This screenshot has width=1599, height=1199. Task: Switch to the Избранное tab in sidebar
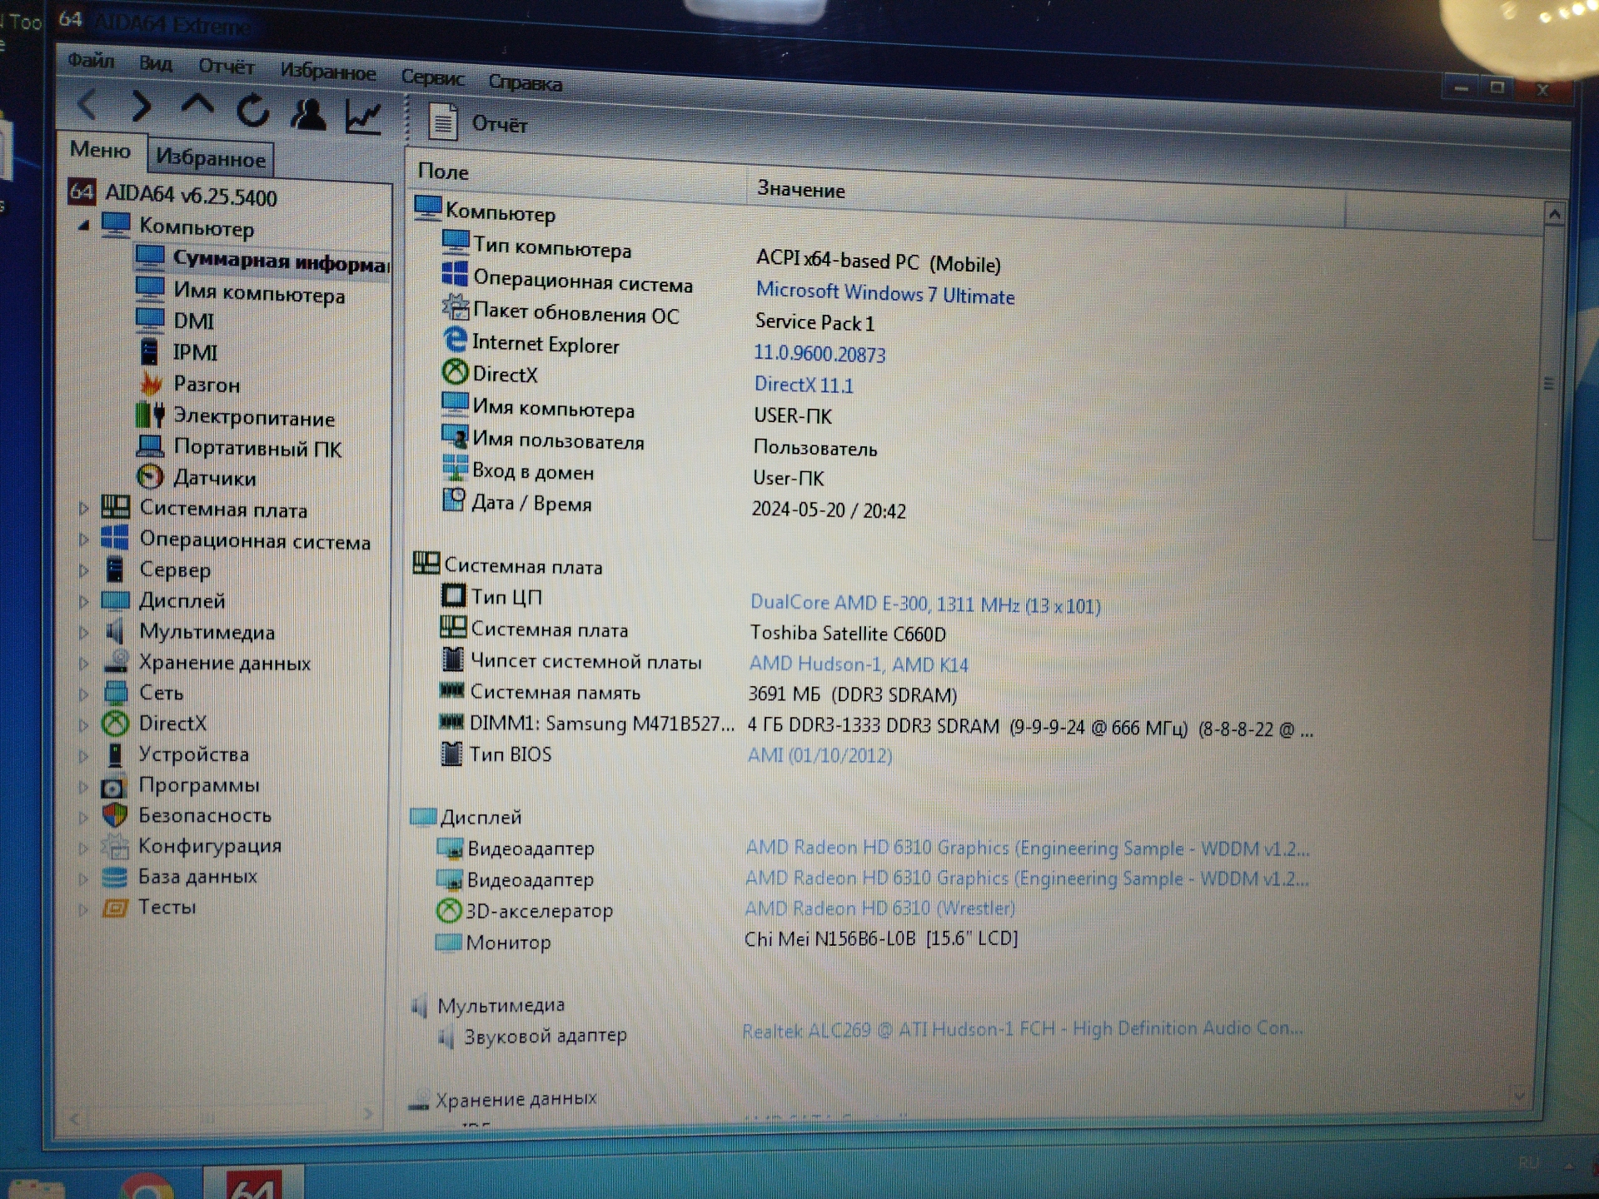click(x=211, y=157)
